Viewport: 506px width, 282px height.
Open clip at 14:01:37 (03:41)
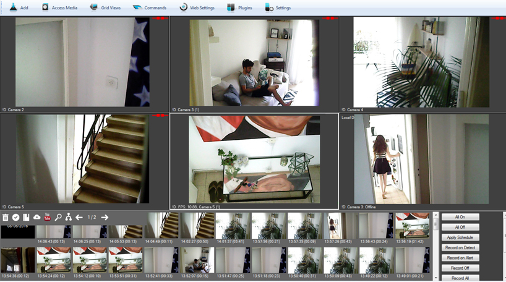coord(233,226)
